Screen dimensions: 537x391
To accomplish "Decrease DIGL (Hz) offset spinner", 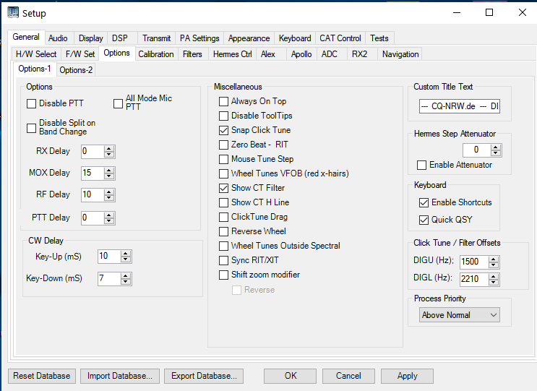I will [493, 282].
